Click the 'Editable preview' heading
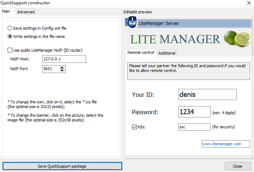254x172 pixels. click(138, 12)
